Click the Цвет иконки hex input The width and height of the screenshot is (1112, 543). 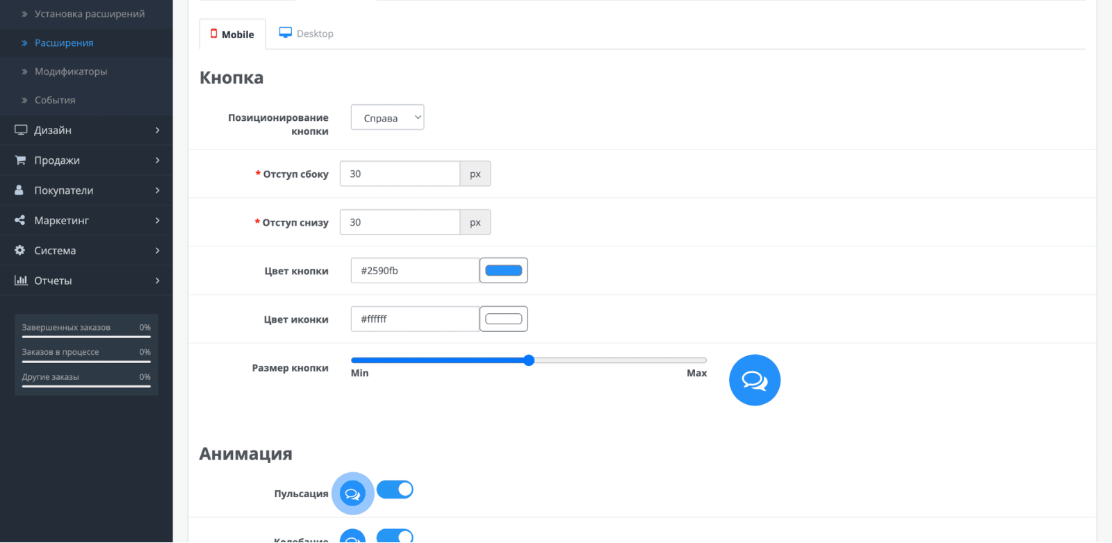(x=415, y=319)
